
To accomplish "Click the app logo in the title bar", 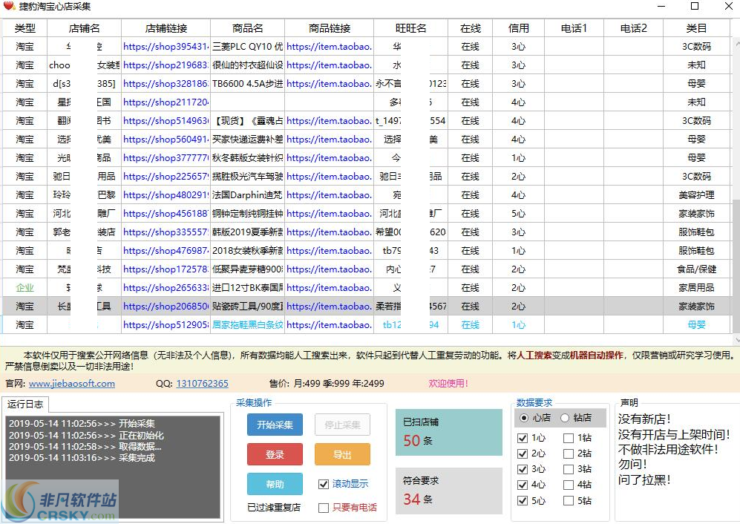I will point(9,8).
